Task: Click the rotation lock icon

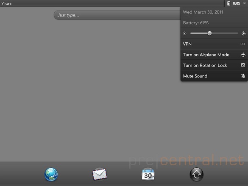Action: (243, 65)
